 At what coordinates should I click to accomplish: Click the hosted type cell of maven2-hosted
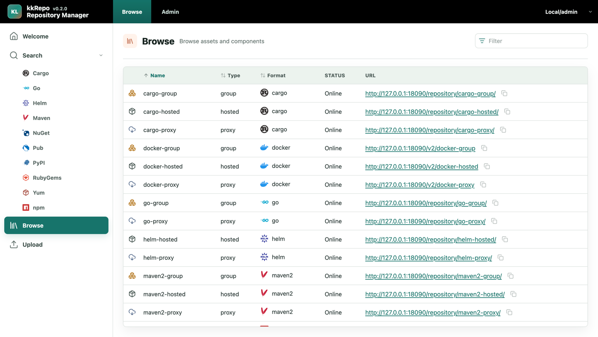point(230,294)
